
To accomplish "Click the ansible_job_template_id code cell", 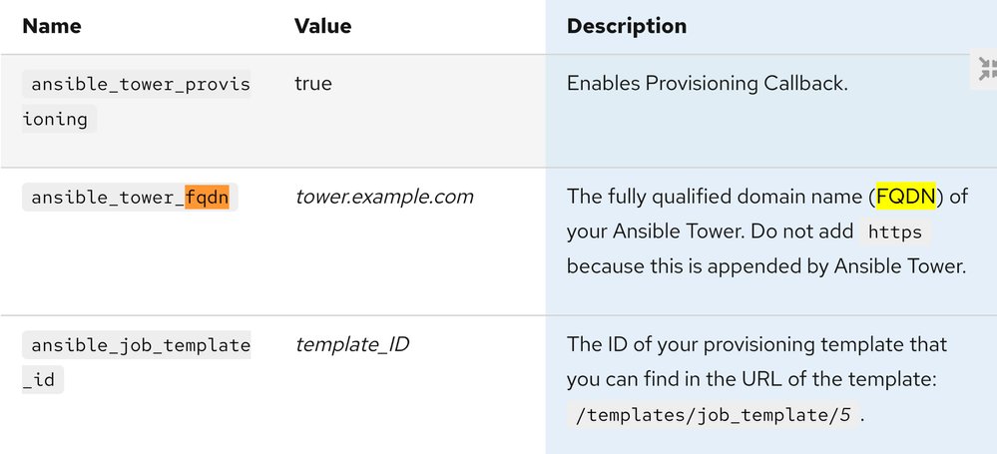I will (x=140, y=362).
